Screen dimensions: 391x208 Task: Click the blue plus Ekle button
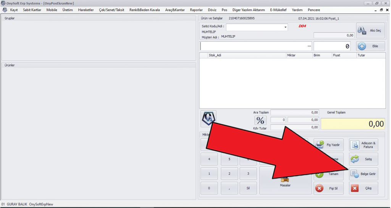coord(370,46)
